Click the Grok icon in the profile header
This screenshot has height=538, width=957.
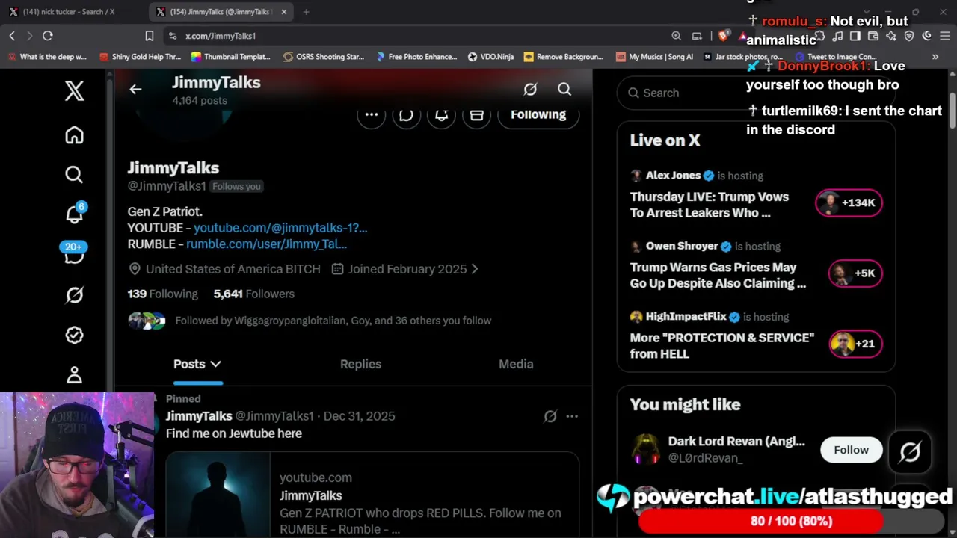[x=530, y=90]
